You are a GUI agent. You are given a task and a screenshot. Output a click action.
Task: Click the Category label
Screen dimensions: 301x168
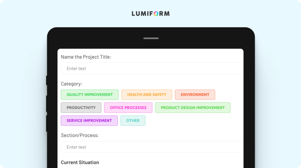[71, 84]
